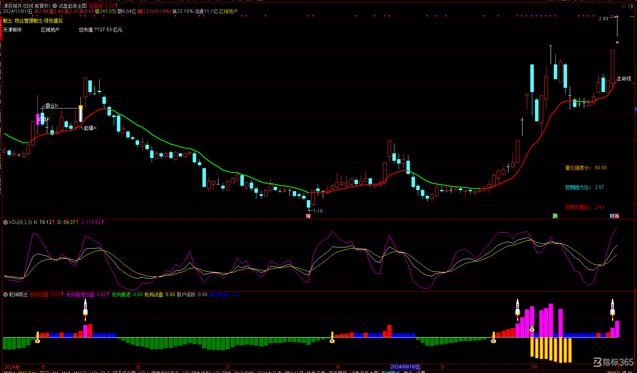Image resolution: width=637 pixels, height=373 pixels.
Task: Click the 财涨 marker at chart bottom right
Action: [x=614, y=216]
